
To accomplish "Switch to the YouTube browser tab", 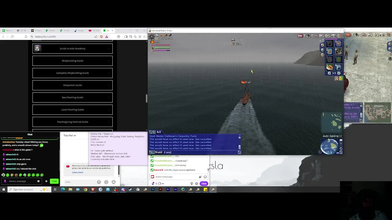I will (x=95, y=31).
